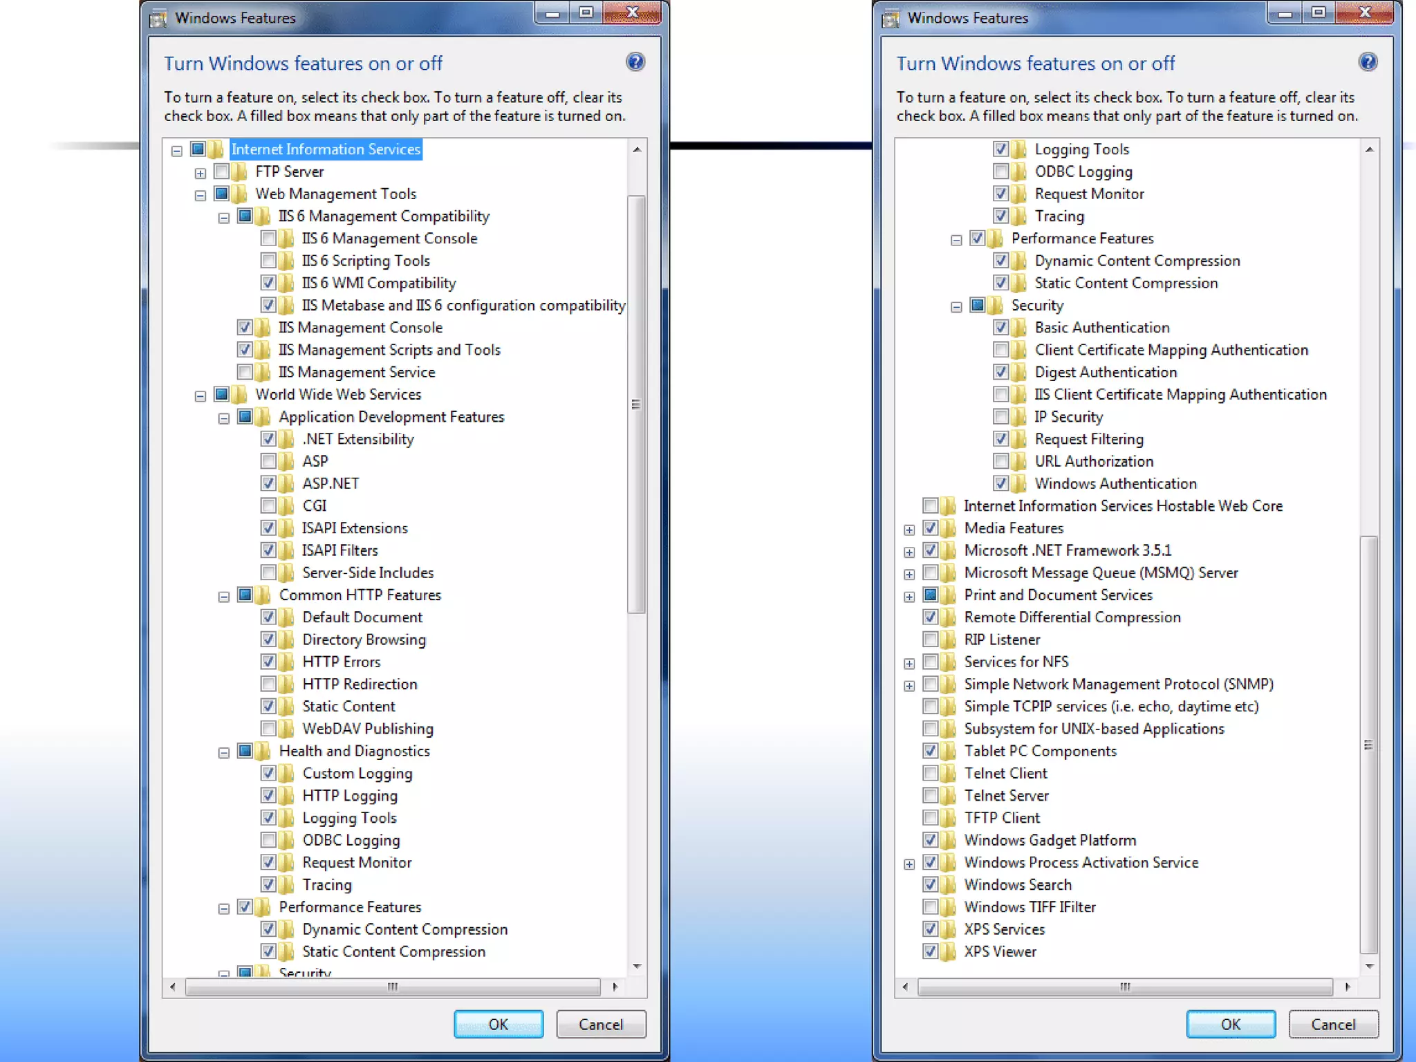Select the Internet Information Services tree item
1416x1062 pixels.
325,149
